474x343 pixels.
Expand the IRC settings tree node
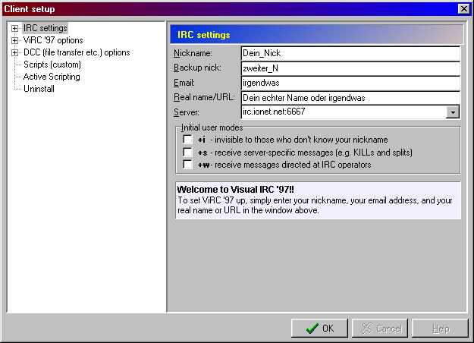(x=14, y=28)
